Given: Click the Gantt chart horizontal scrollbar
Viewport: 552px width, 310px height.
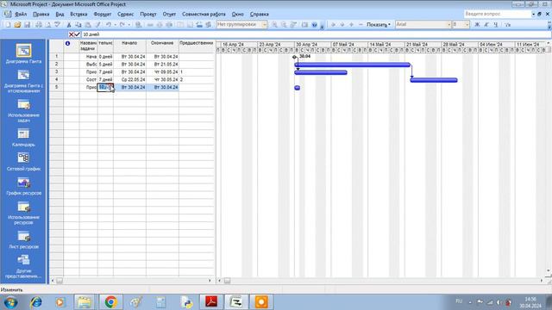Looking at the screenshot, I should point(381,281).
